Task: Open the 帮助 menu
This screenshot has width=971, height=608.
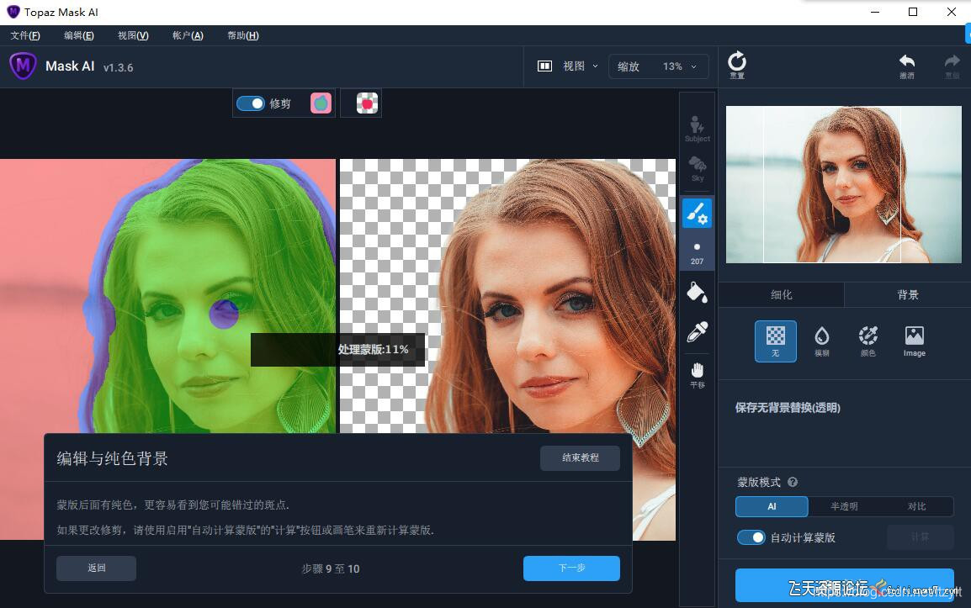Action: tap(242, 35)
